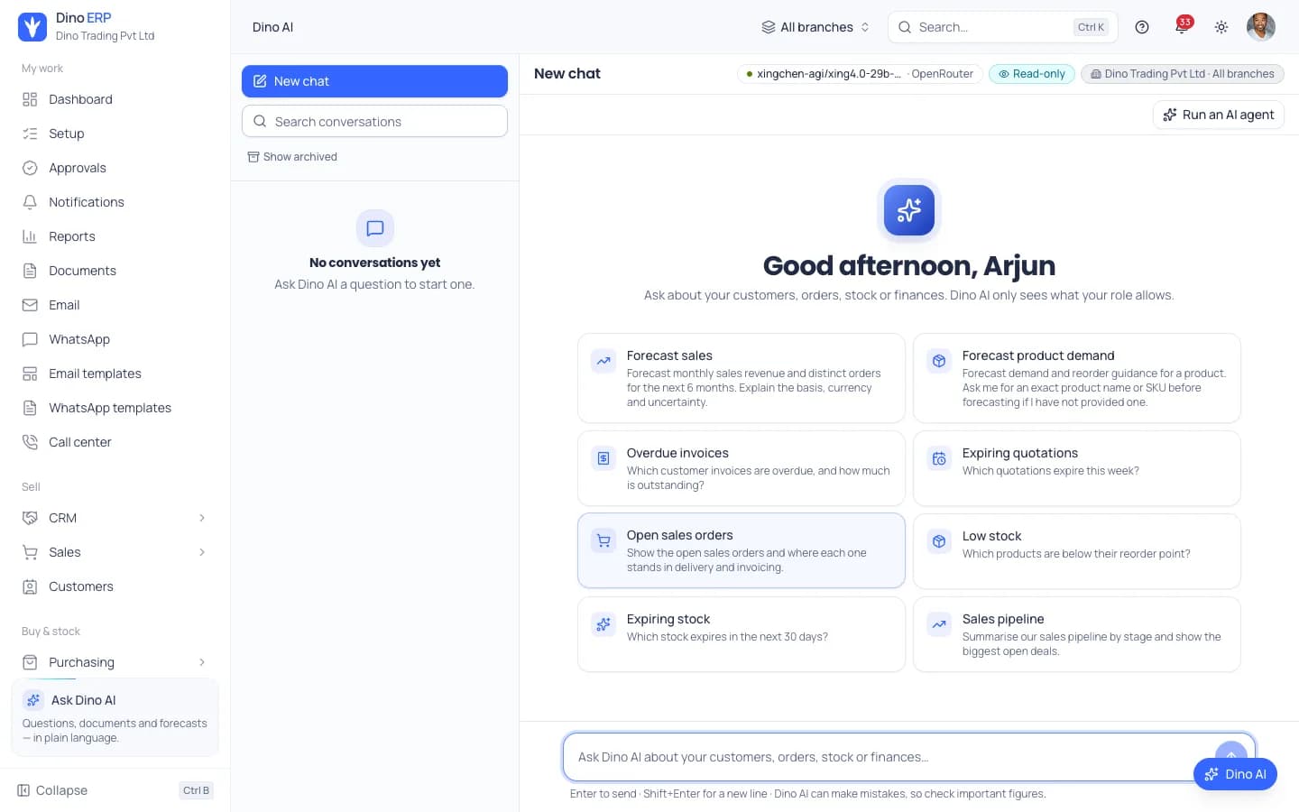Open the All branches dropdown
The image size is (1299, 812).
pyautogui.click(x=815, y=27)
